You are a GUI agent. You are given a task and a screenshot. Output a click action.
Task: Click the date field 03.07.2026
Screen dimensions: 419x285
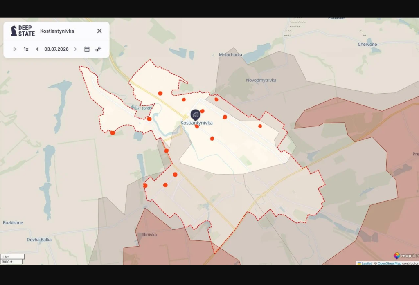56,49
